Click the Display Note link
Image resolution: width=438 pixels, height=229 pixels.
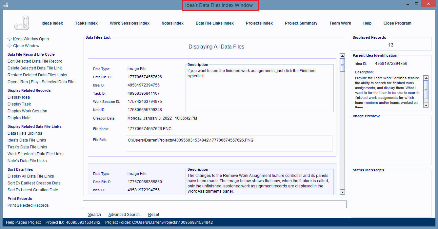tap(19, 118)
